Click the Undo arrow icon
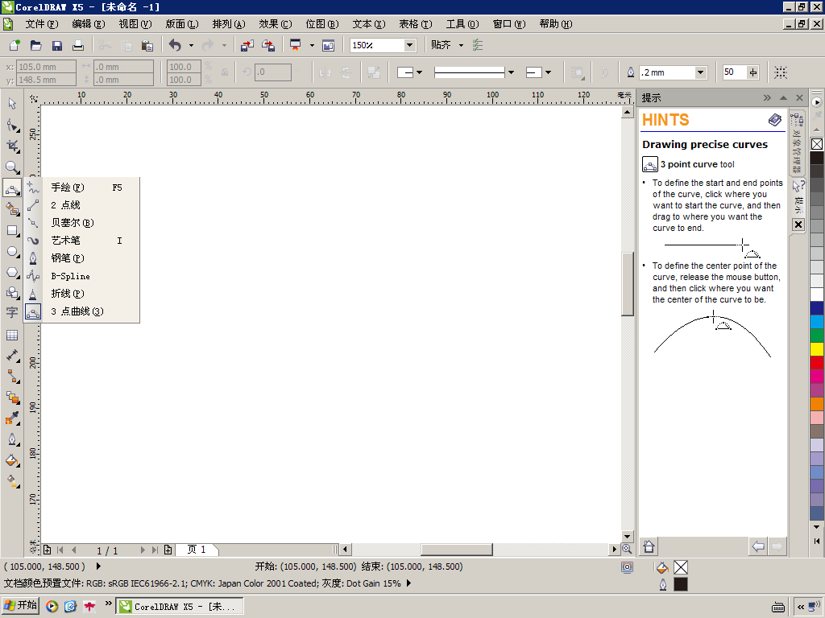 (x=175, y=45)
